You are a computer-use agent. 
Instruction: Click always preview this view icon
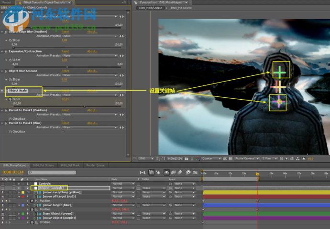pos(134,159)
